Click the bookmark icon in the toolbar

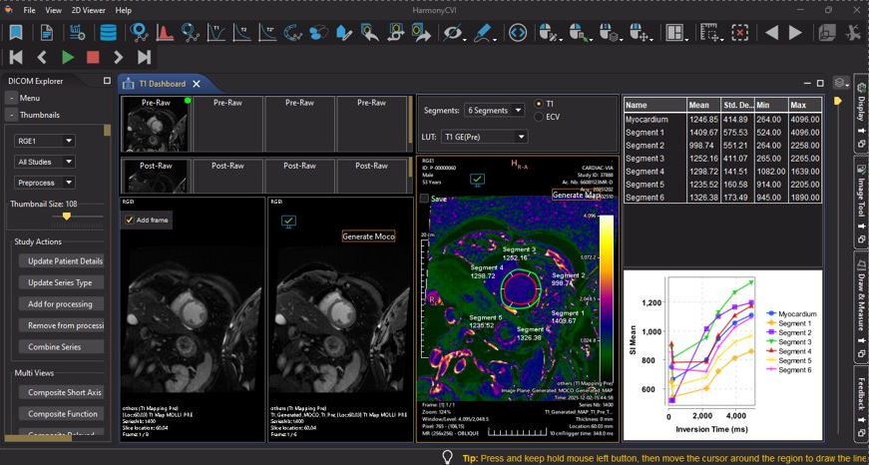(16, 33)
